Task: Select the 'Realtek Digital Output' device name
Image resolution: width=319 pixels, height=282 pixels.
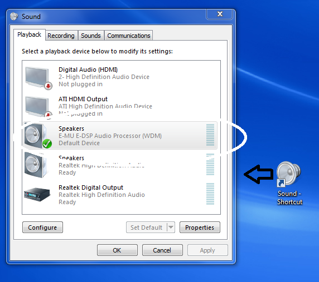Action: click(91, 187)
